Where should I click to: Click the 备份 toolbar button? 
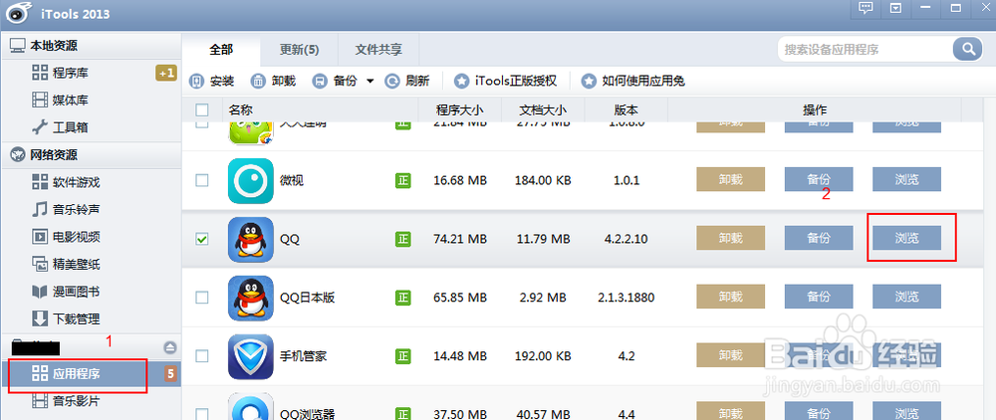tap(336, 82)
